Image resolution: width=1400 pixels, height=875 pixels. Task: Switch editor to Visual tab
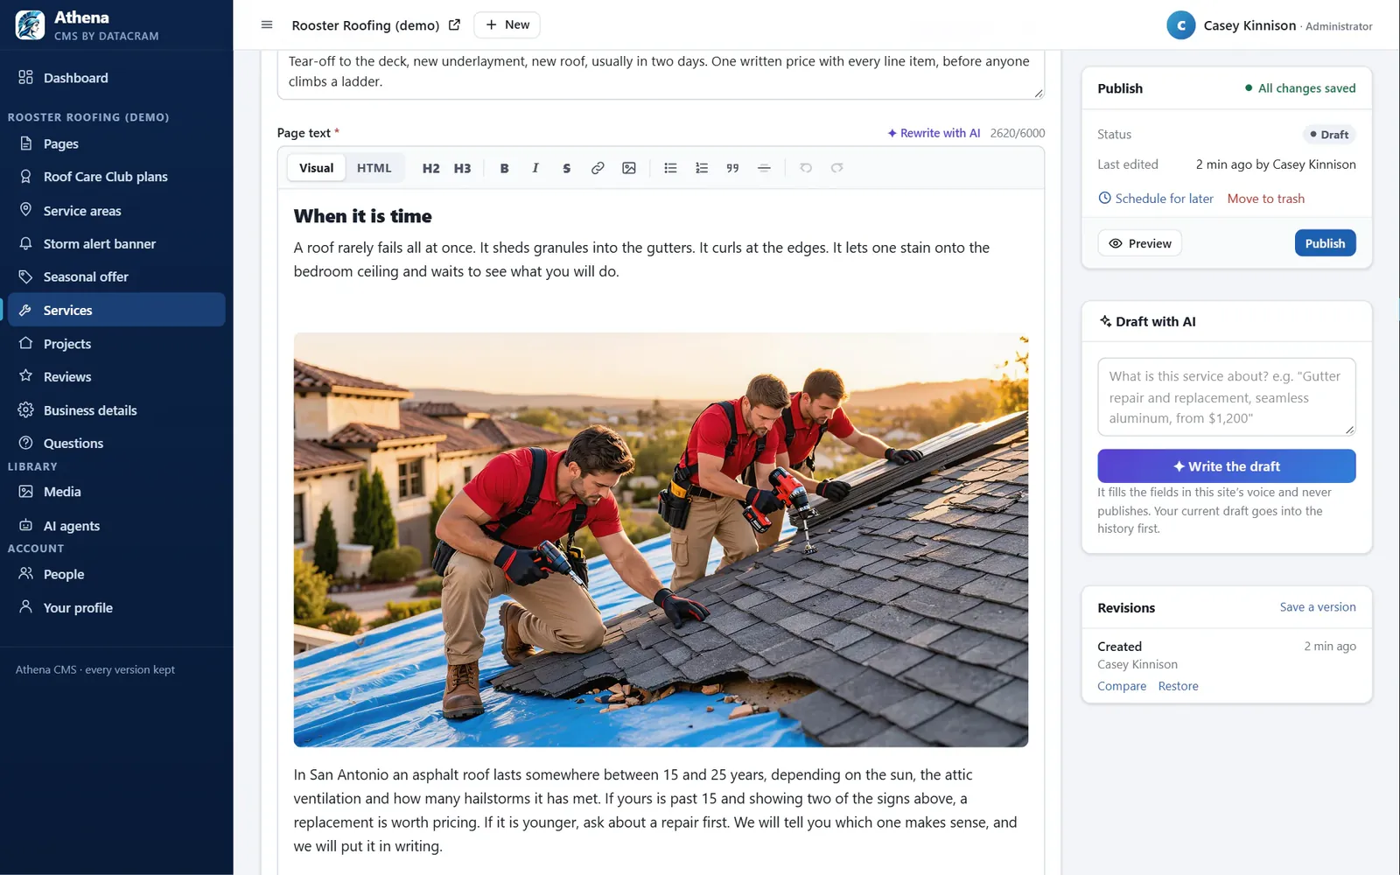[316, 168]
